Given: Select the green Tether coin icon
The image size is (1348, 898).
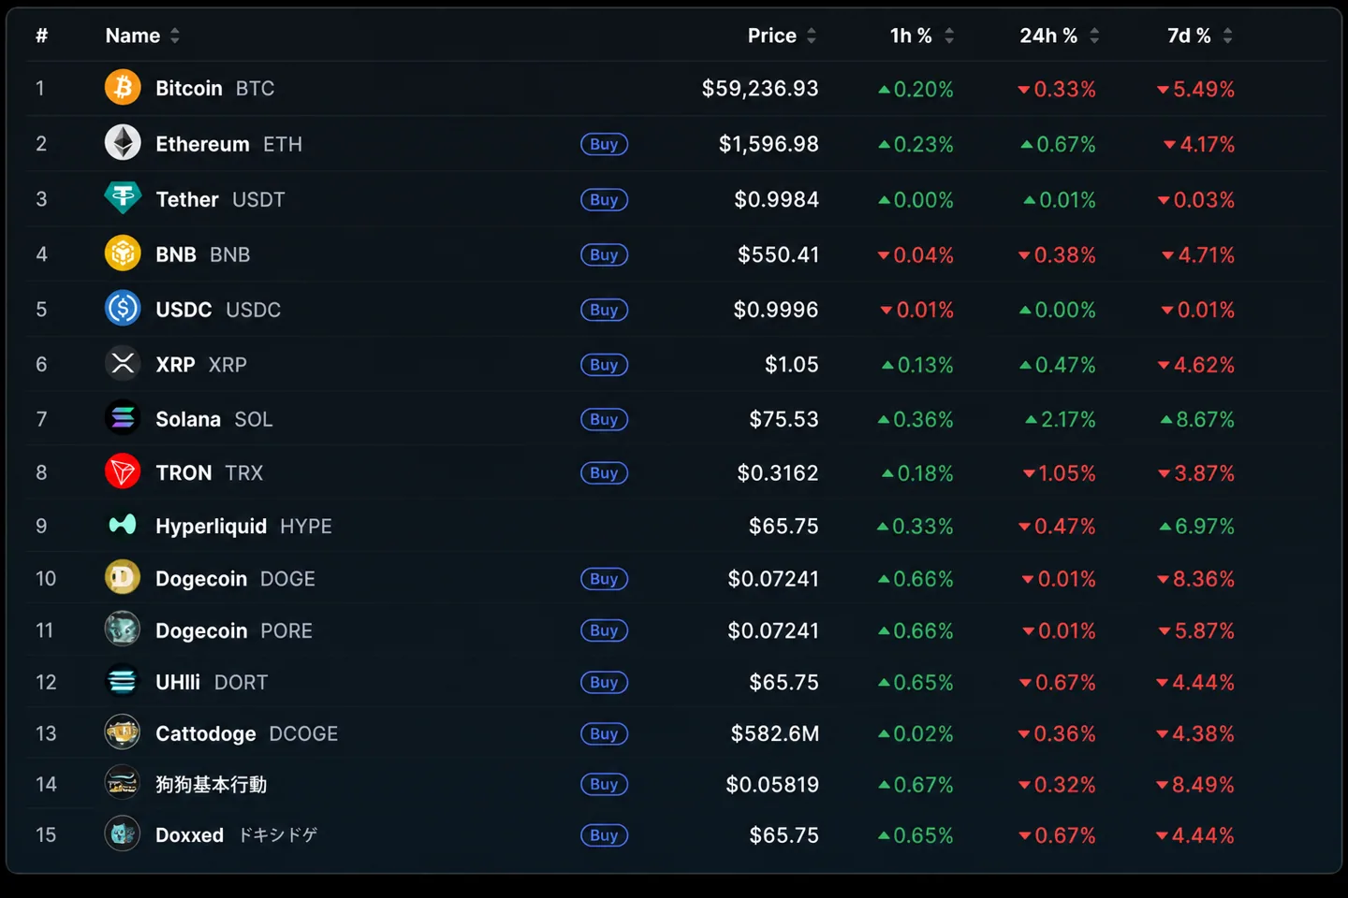Looking at the screenshot, I should tap(123, 198).
